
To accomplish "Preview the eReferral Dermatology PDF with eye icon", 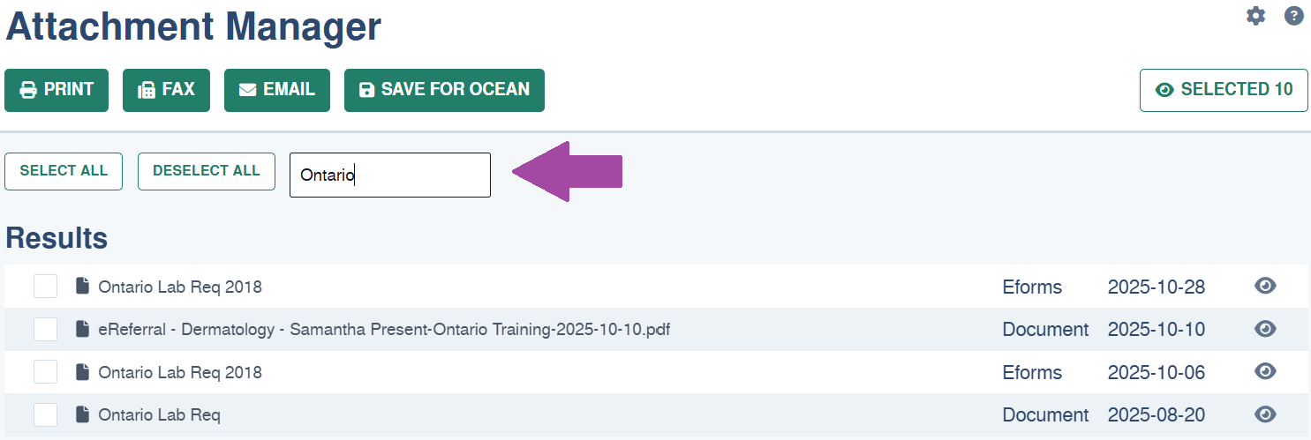I will pyautogui.click(x=1265, y=329).
